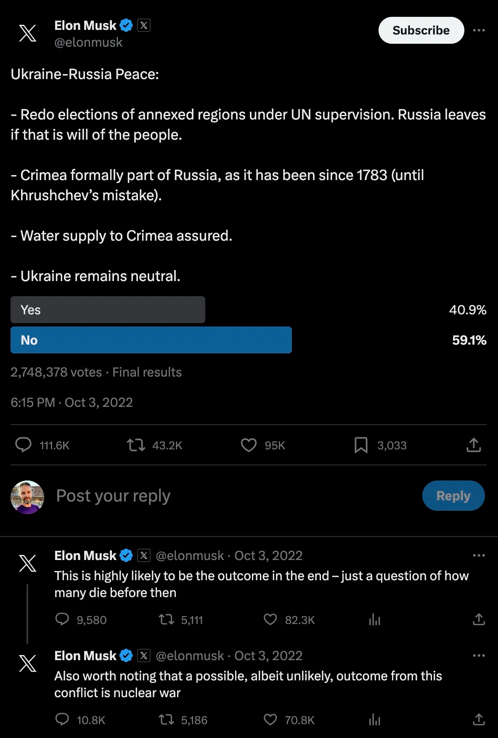Click the Subscribe button
This screenshot has width=498, height=738.
click(421, 30)
